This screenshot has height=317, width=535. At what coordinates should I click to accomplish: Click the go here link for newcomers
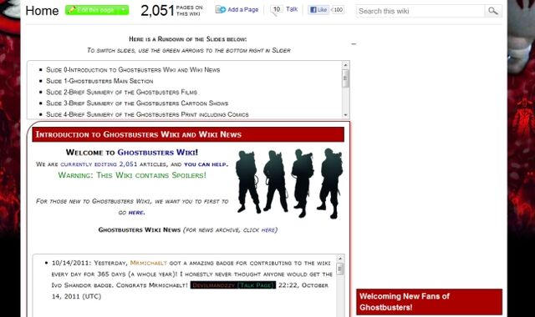(x=136, y=213)
